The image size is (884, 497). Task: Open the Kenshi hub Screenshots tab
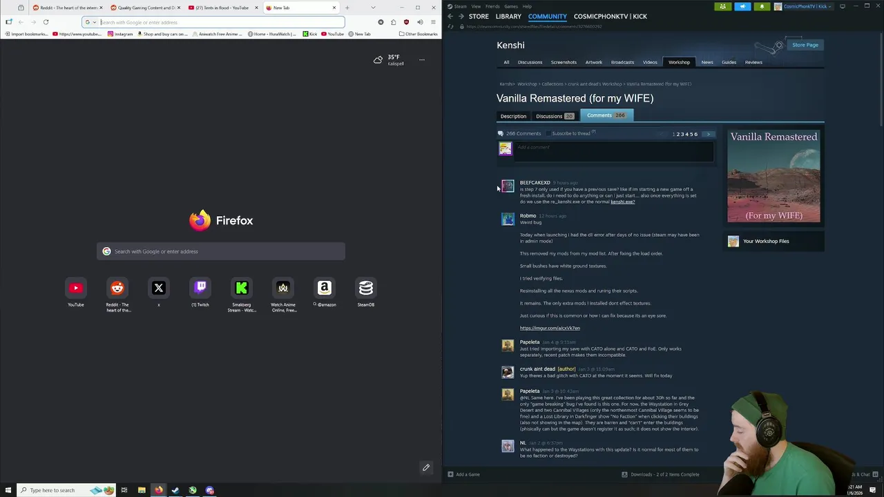point(564,62)
